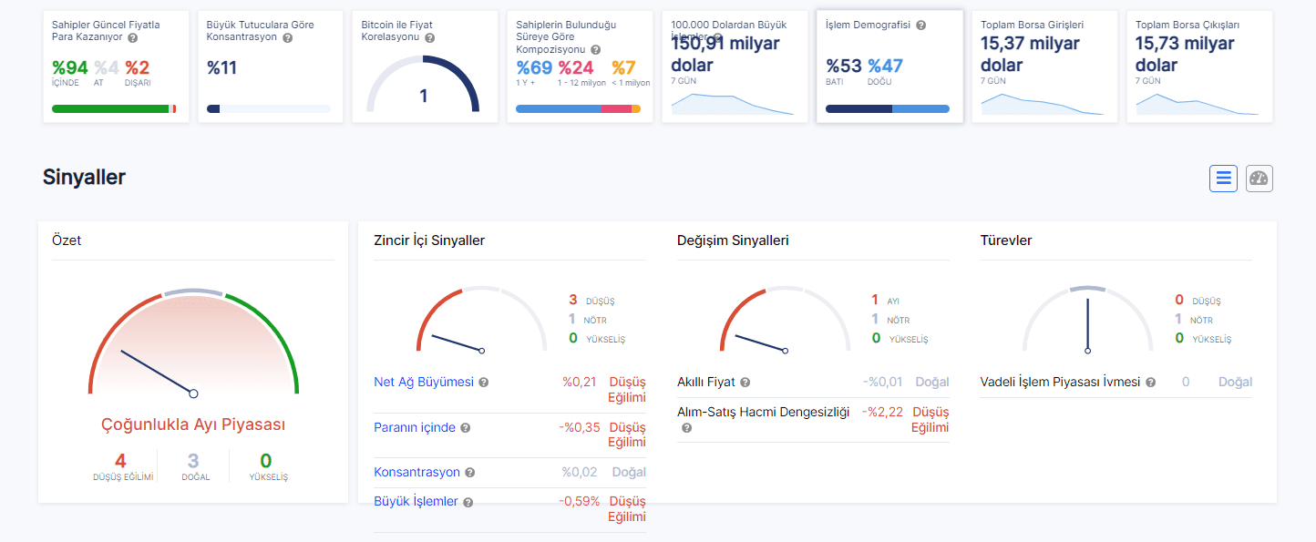Click help icon next to Paranın içinde
Screen dimensions: 1316x542
click(x=465, y=428)
